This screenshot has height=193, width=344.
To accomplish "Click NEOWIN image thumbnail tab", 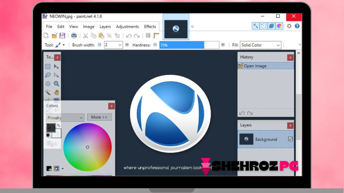I will 176,27.
